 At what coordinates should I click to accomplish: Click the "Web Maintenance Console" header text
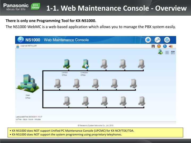(66, 40)
